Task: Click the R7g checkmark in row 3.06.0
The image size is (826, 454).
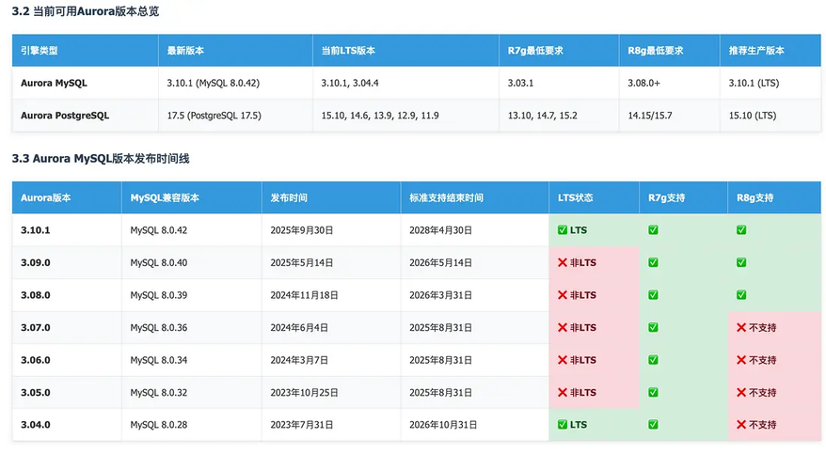Action: pos(653,360)
